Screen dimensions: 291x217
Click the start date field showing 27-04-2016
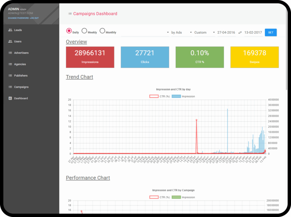[226, 32]
